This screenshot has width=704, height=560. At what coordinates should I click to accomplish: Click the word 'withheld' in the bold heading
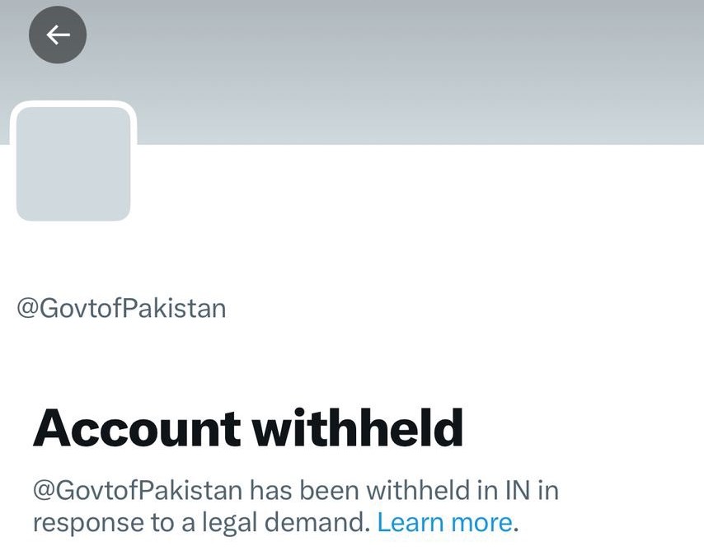coord(358,427)
